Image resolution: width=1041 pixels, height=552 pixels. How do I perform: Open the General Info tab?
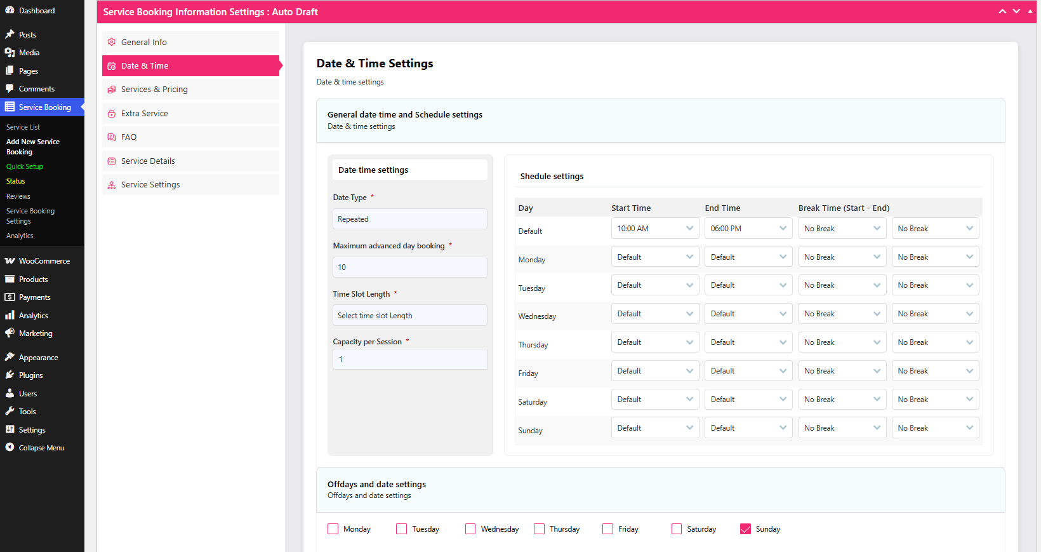tap(144, 43)
